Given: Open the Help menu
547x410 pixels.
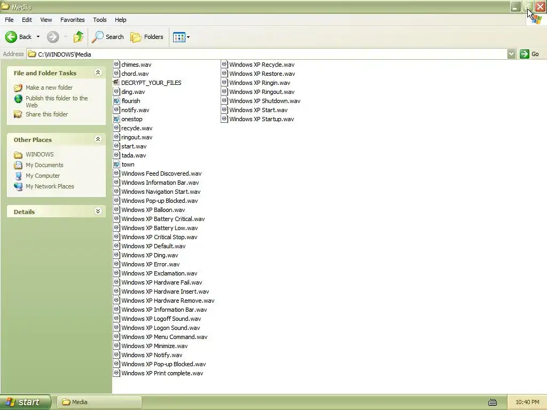Looking at the screenshot, I should (x=121, y=20).
